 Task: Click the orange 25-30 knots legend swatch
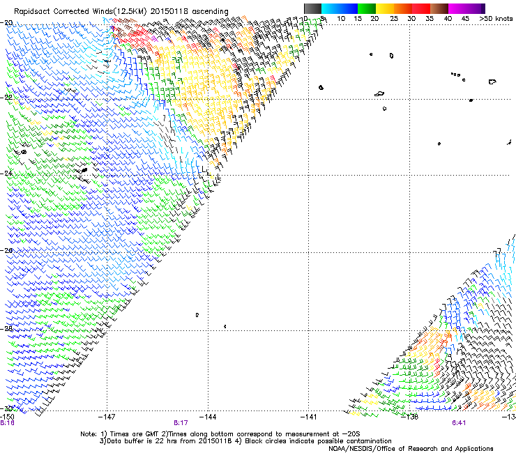(403, 8)
